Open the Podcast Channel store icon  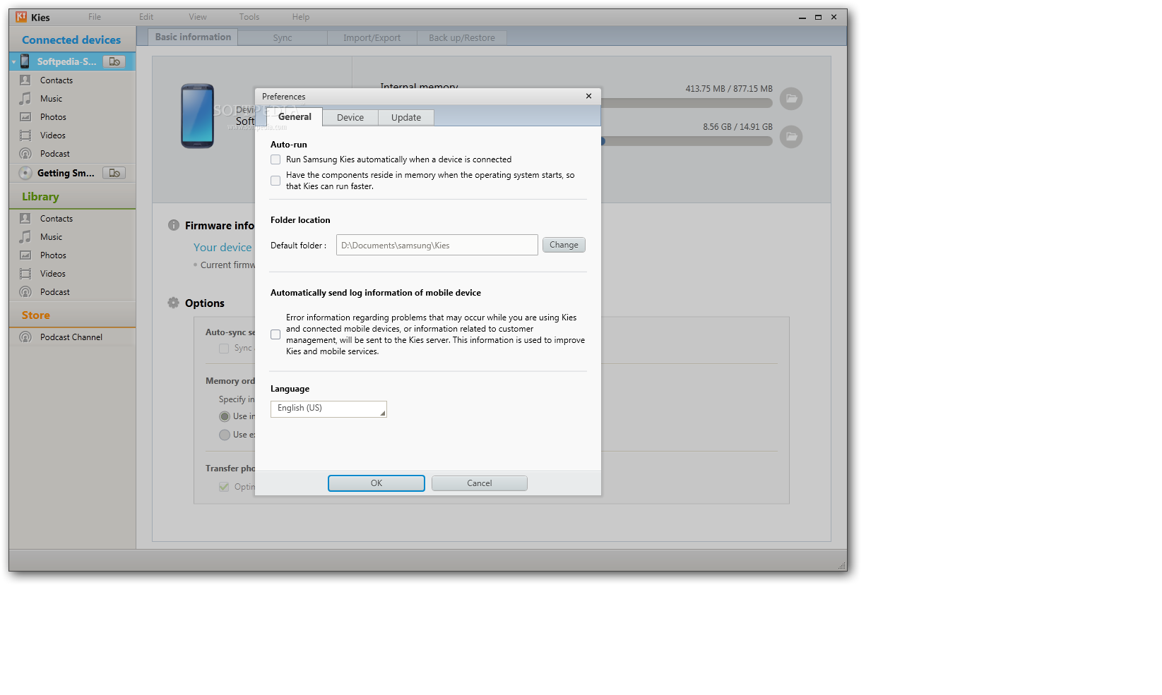point(25,337)
